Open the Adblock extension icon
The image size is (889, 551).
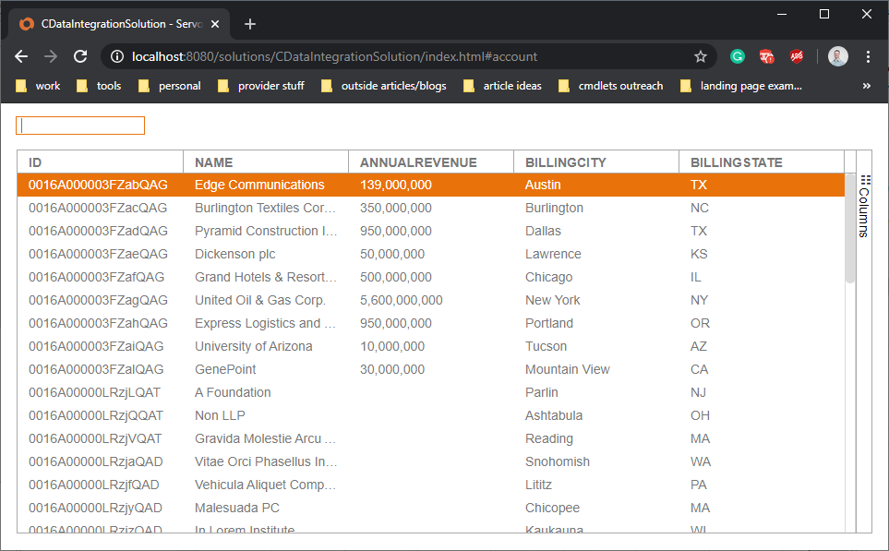click(x=796, y=56)
